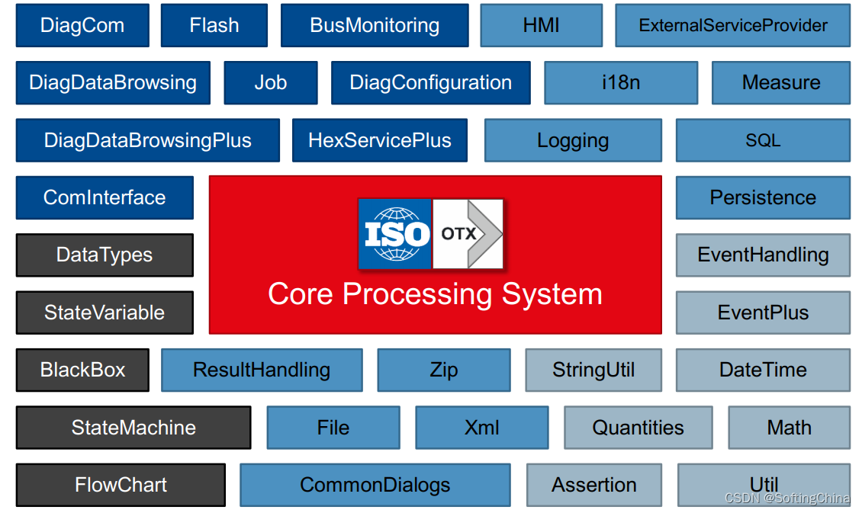Click the red Core Processing System panel
The height and width of the screenshot is (513, 862).
[436, 255]
